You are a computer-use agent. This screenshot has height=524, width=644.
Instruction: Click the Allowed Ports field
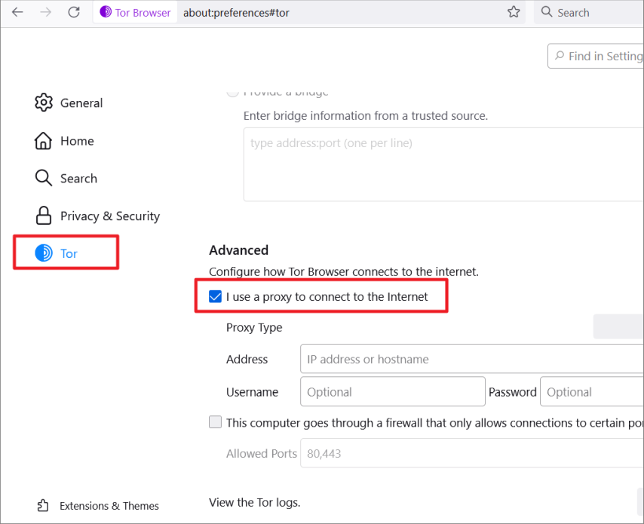(472, 453)
